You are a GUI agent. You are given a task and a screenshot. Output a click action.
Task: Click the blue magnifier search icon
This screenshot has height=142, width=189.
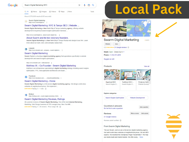[93, 5]
